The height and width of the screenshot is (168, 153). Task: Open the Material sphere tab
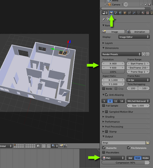pyautogui.click(x=143, y=13)
